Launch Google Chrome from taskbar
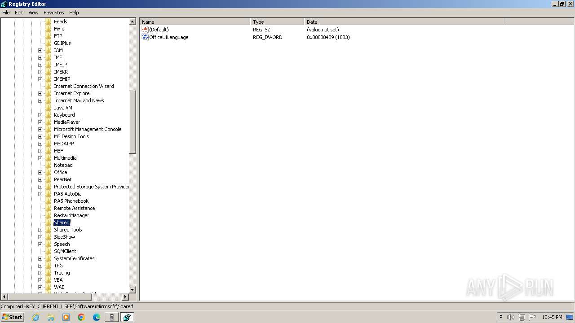 [81, 317]
